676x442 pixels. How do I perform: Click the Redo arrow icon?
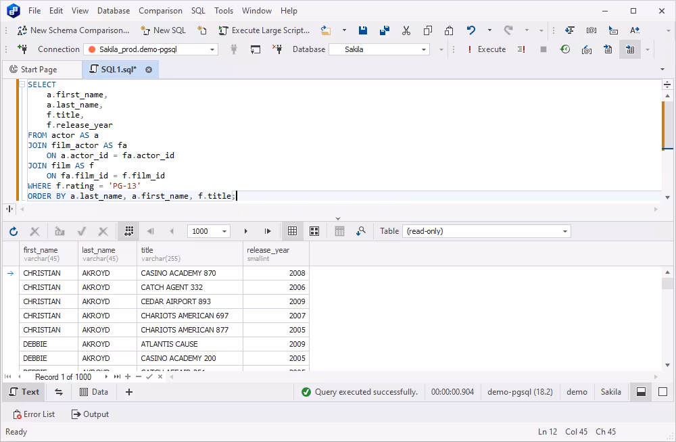point(508,30)
